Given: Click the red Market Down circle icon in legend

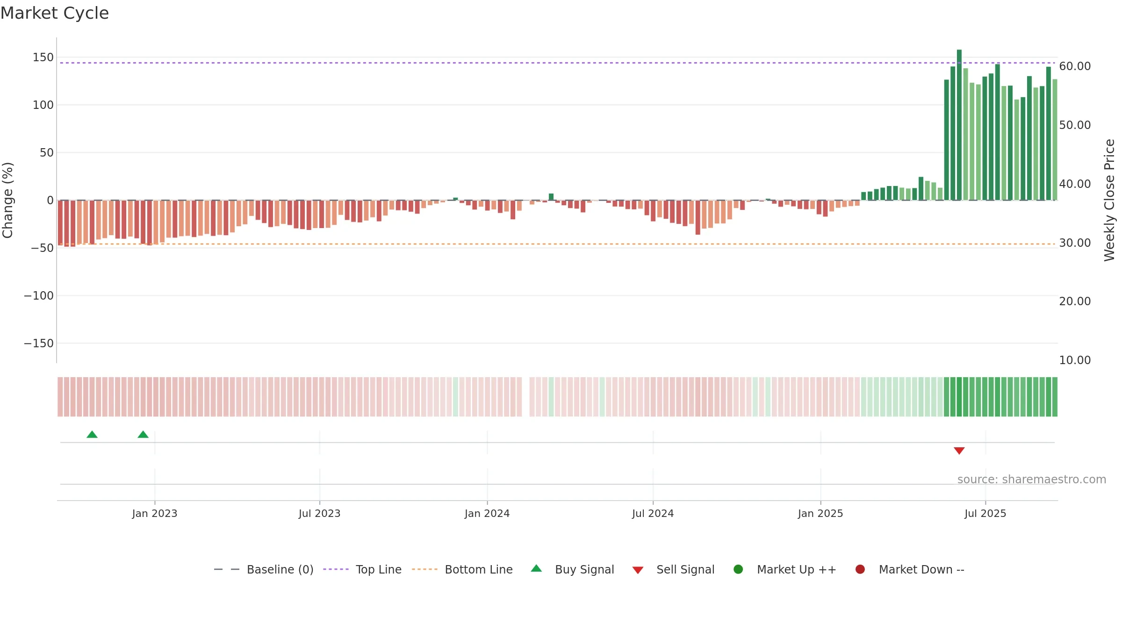Looking at the screenshot, I should (x=860, y=569).
